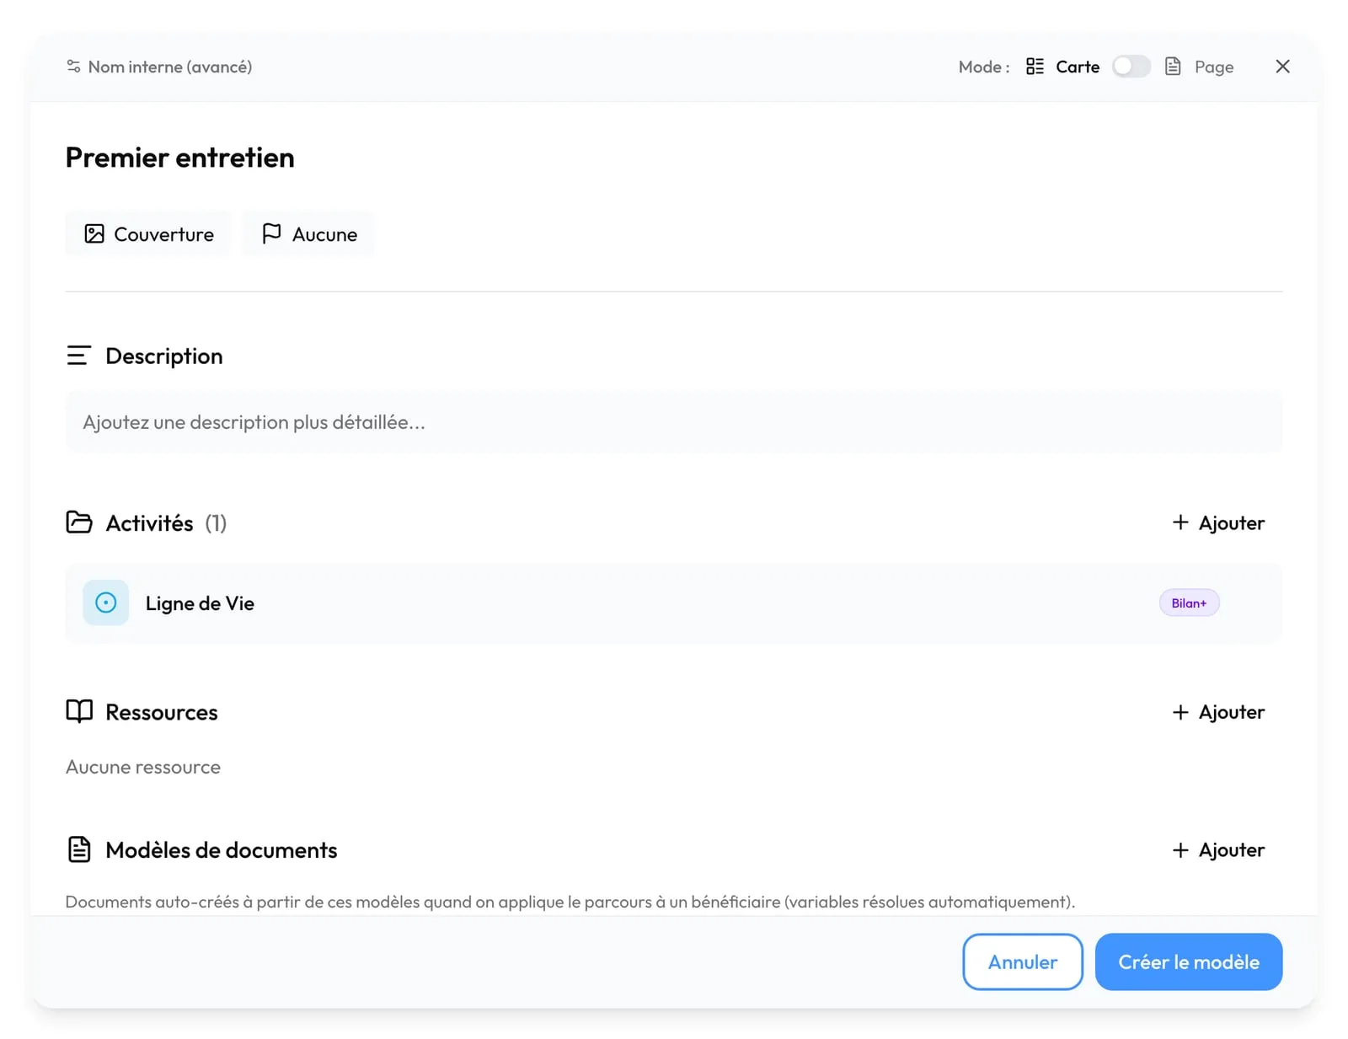Viewport: 1348px width, 1039px height.
Task: Open the Nom interne (avancé) setting
Action: point(159,67)
